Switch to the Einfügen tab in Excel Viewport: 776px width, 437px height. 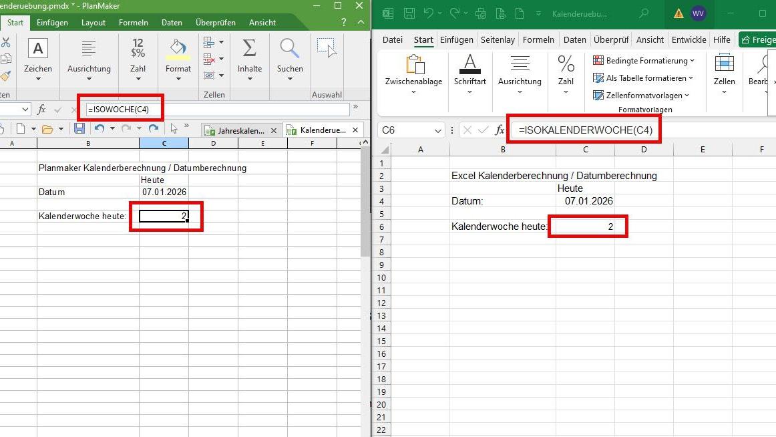(x=456, y=39)
